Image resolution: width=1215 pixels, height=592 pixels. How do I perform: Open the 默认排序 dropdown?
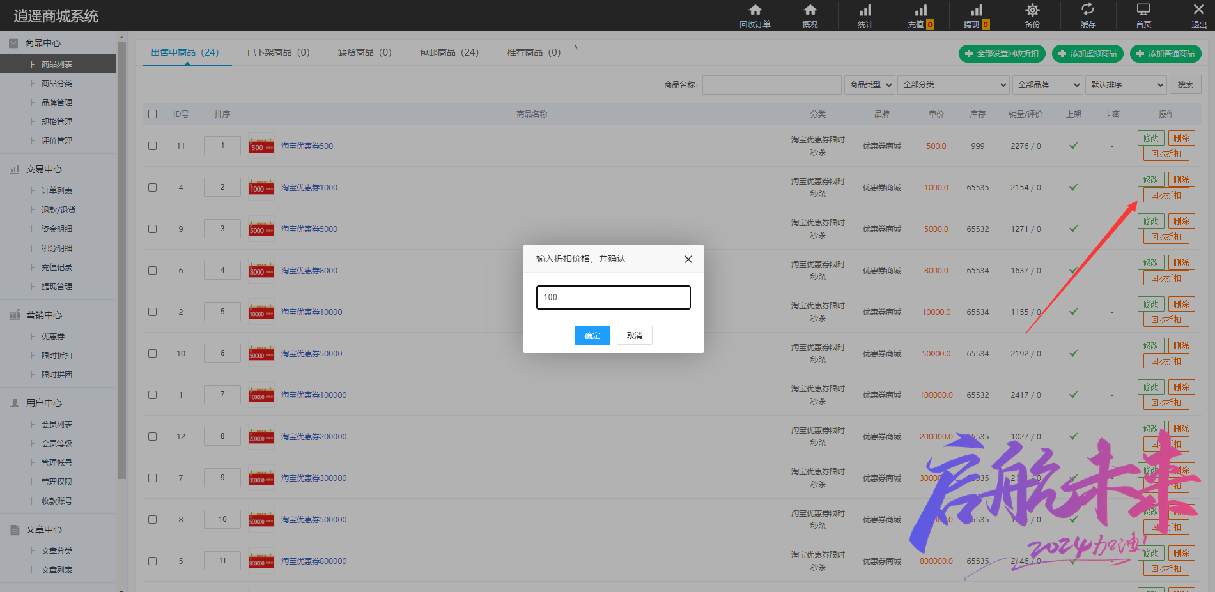point(1126,84)
